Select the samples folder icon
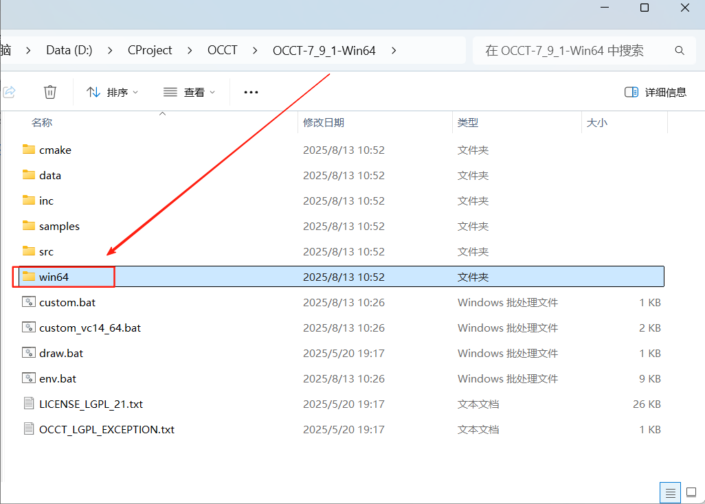Viewport: 705px width, 504px height. [x=29, y=225]
